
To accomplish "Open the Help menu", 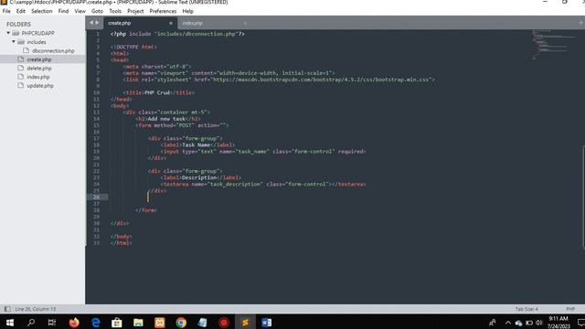I will 187,11.
